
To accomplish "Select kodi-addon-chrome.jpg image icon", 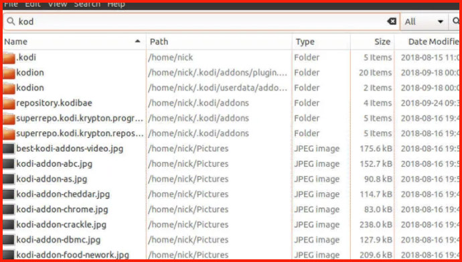I will [9, 210].
